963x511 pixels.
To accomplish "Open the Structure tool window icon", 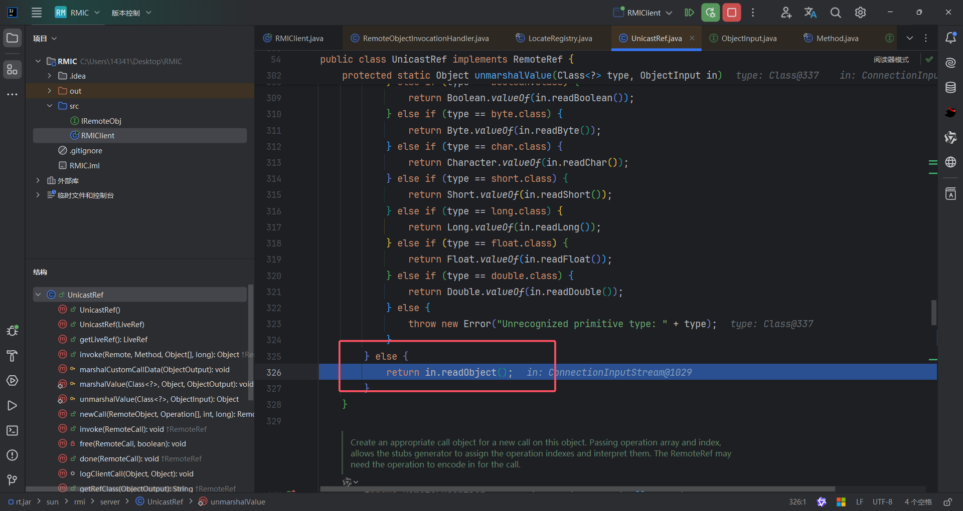I will (12, 69).
